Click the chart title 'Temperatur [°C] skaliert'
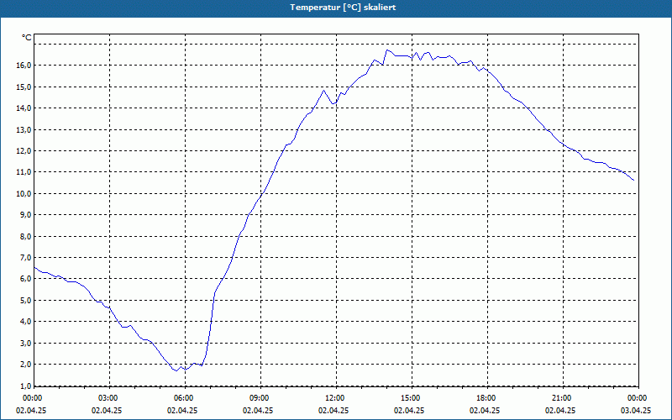This screenshot has width=672, height=420. (x=343, y=8)
